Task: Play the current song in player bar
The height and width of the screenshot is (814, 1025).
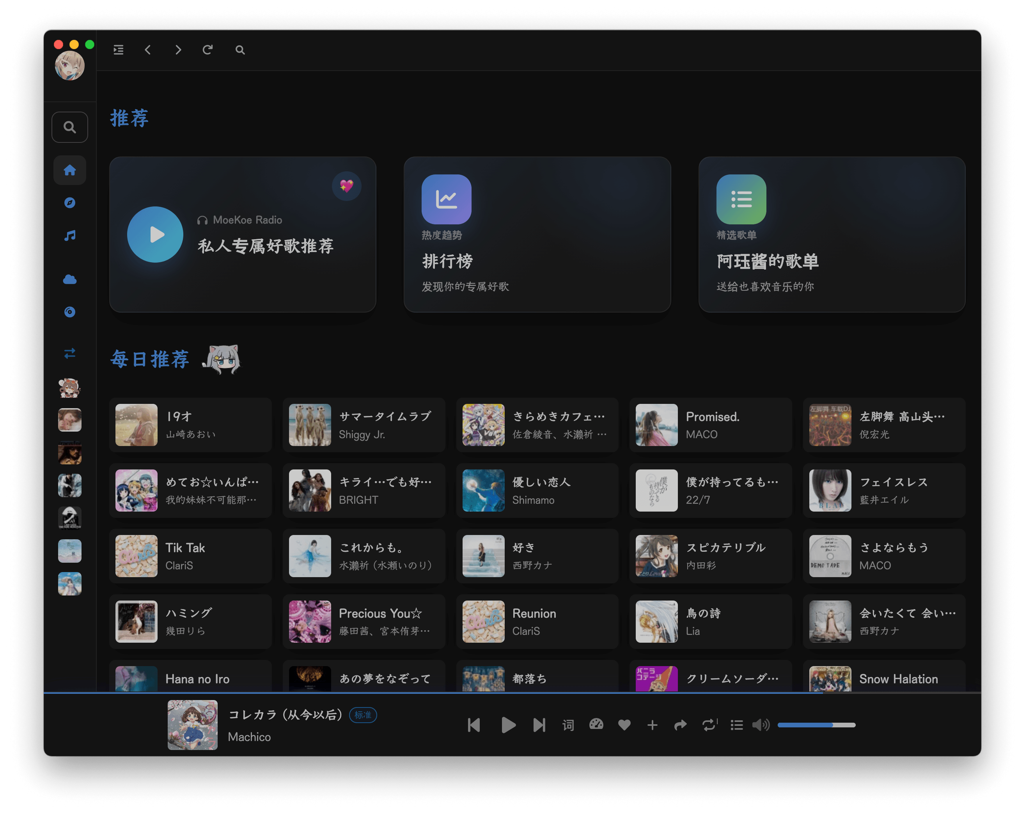Action: tap(508, 725)
